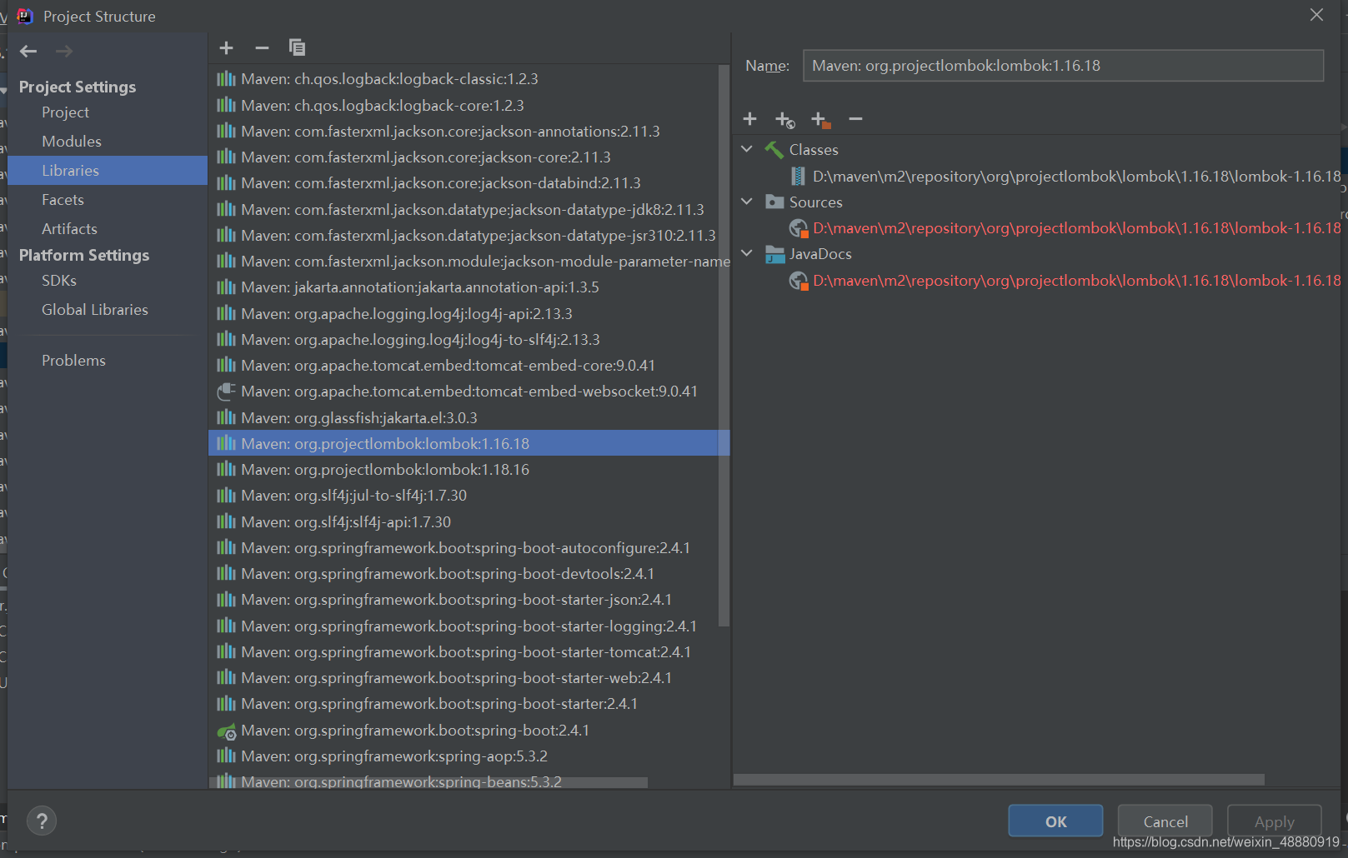Select lombok:1.16.18 library
1348x858 pixels.
click(469, 443)
